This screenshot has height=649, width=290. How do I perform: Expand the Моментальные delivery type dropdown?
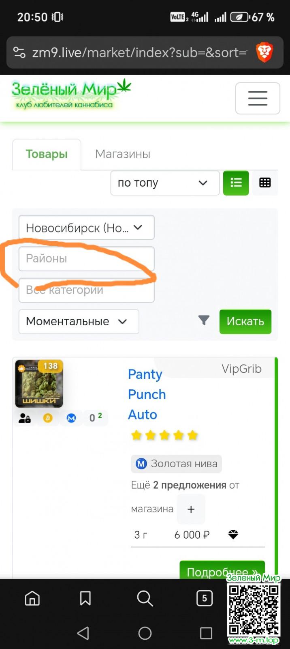point(79,321)
